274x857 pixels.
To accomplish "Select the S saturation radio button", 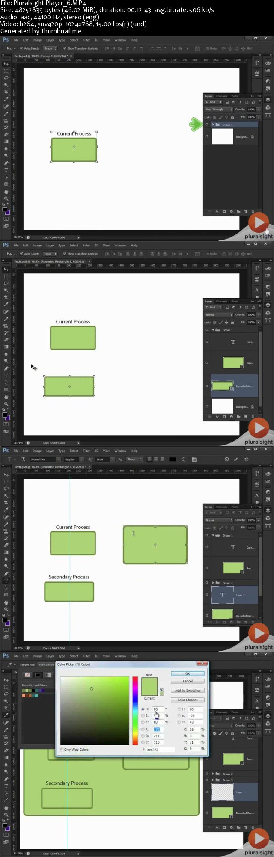I will pos(143,715).
